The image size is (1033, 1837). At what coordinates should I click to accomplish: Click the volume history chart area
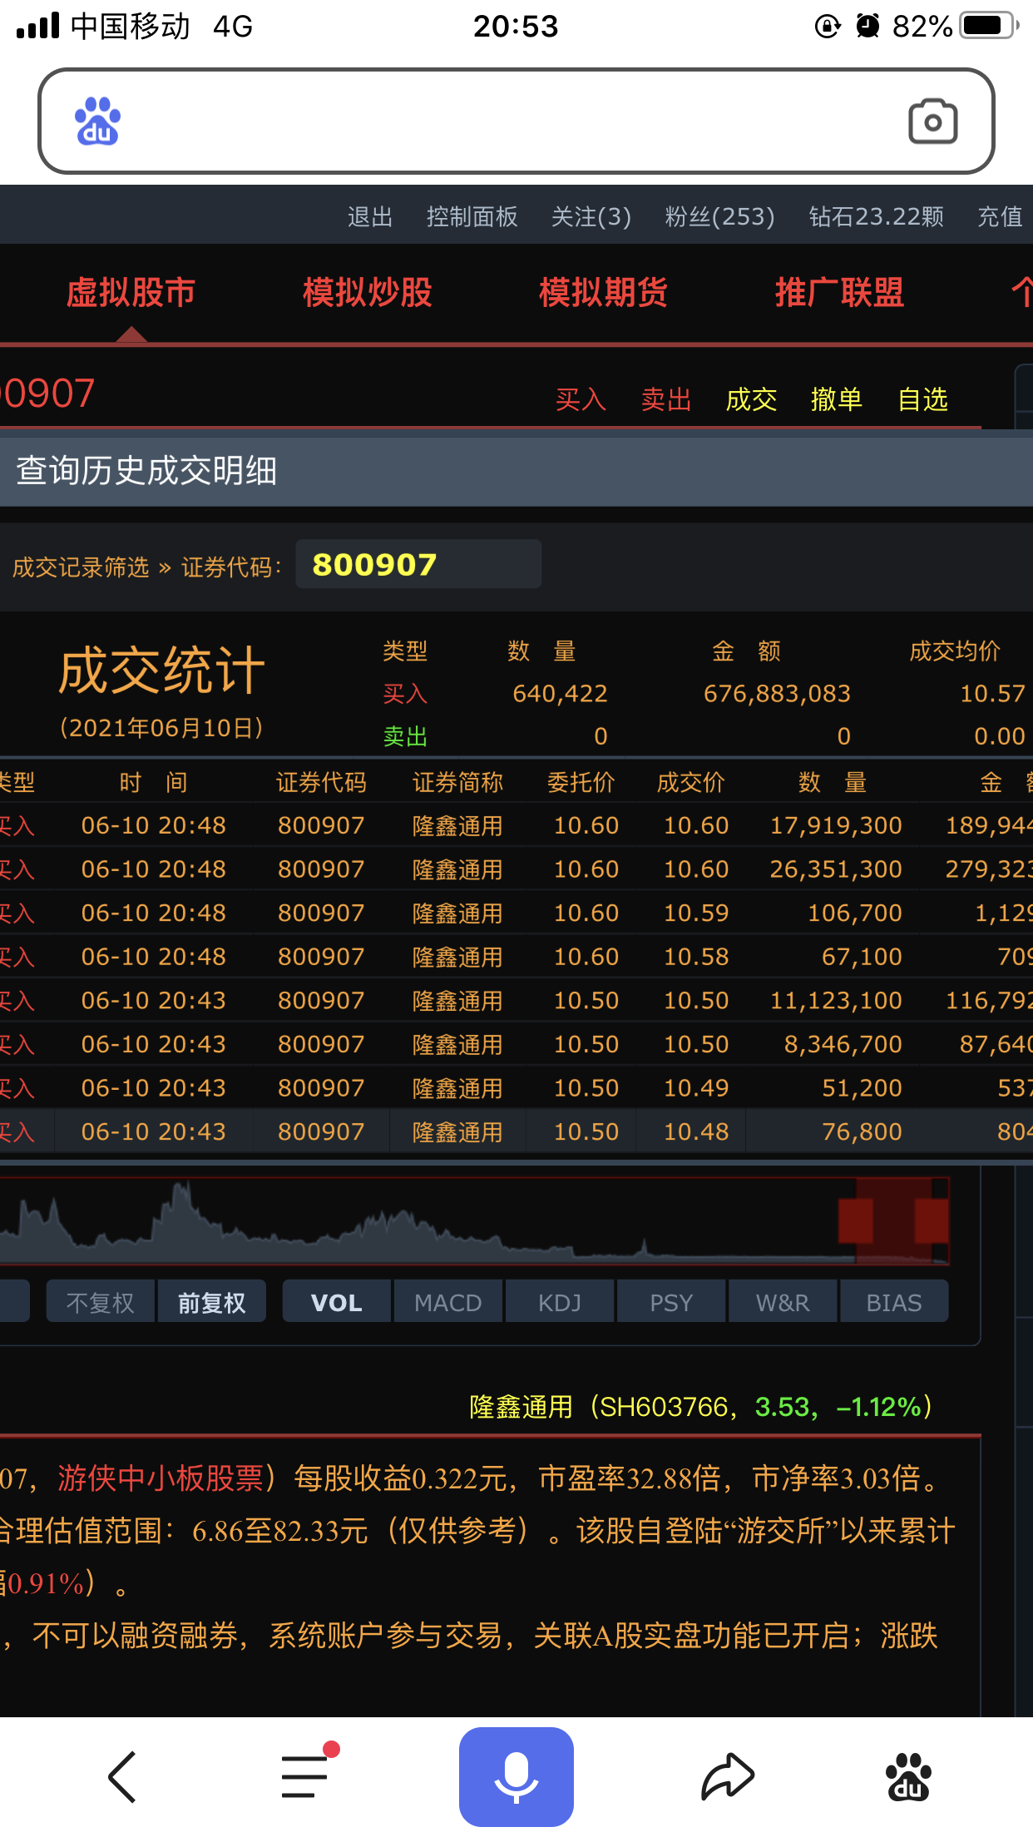[474, 1221]
